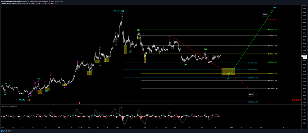Click the 23.60%(18.570) Fibonacci level label
308x133 pixels.
pyautogui.click(x=273, y=36)
